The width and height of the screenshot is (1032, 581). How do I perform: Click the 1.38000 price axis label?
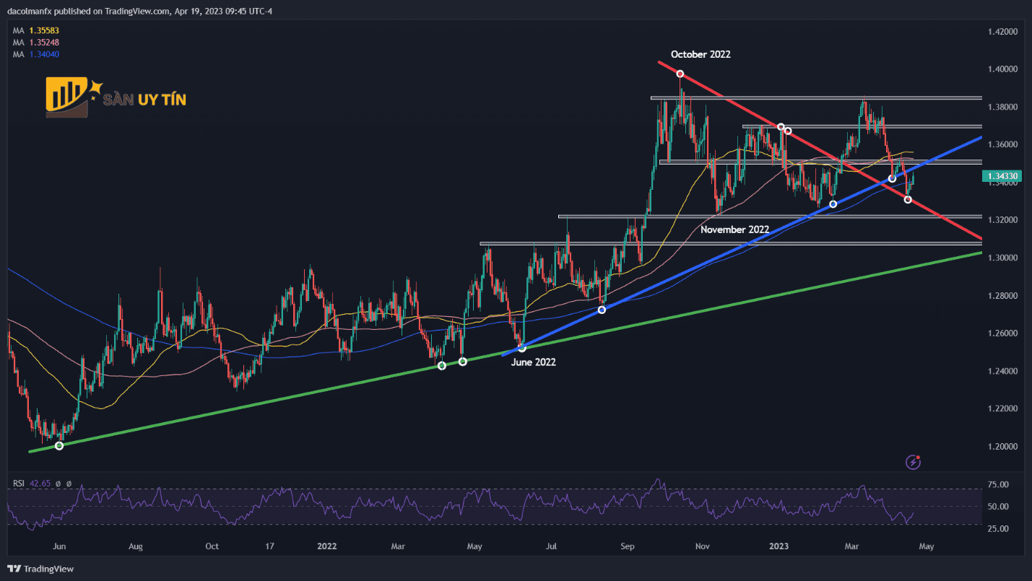(1002, 107)
